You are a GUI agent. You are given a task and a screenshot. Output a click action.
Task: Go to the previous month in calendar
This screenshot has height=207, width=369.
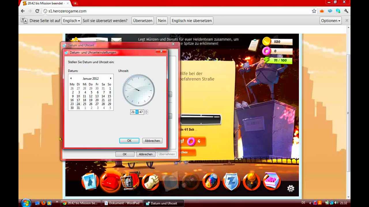[71, 78]
